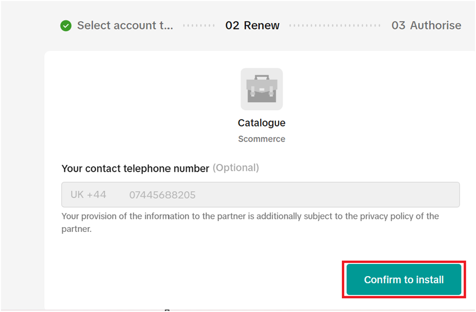The image size is (476, 312).
Task: Jump to the Authorise step label
Action: click(x=436, y=26)
